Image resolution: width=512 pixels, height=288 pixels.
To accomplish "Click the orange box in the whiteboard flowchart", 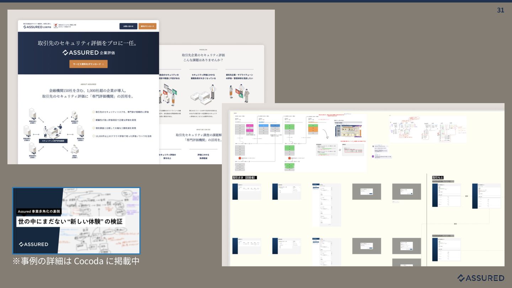I will (313, 129).
